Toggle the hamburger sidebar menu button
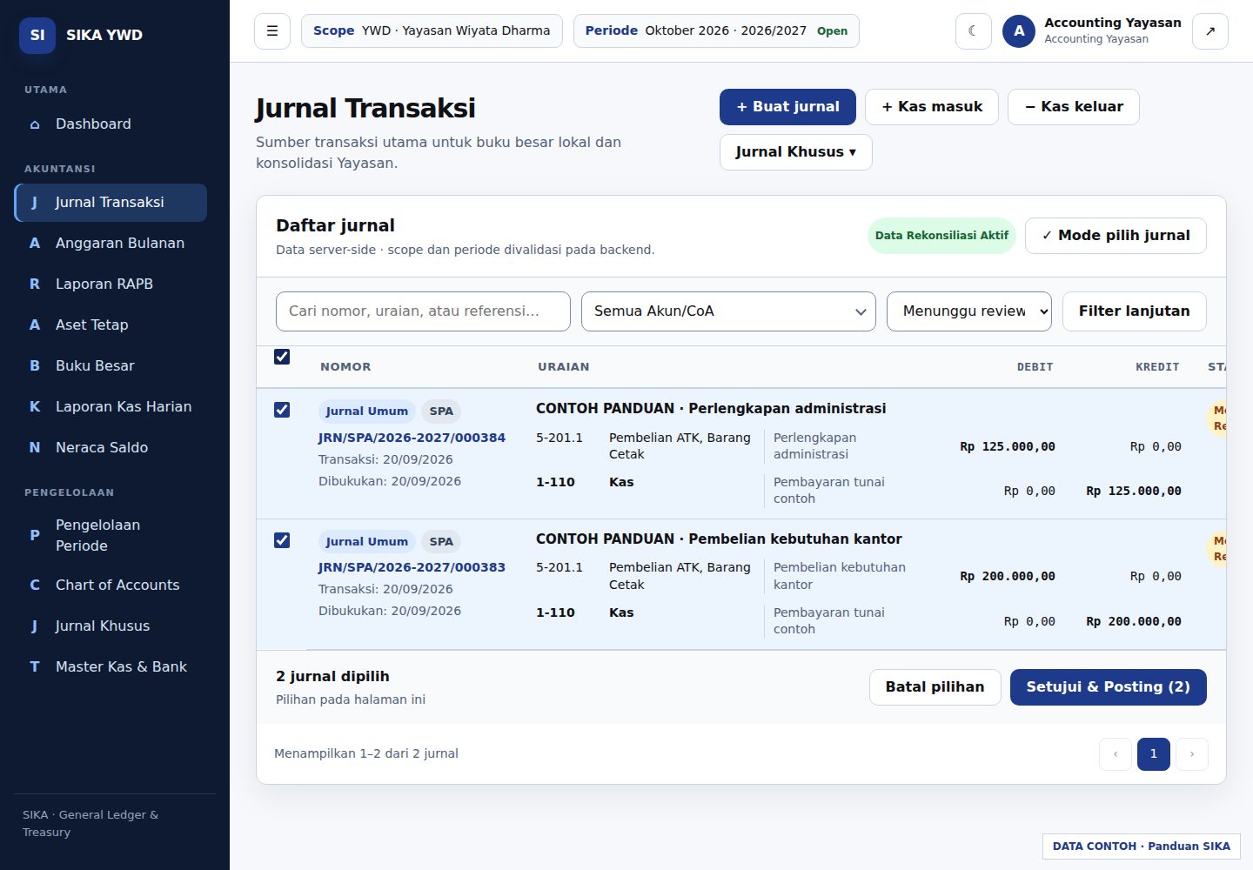Viewport: 1253px width, 870px height. 272,31
